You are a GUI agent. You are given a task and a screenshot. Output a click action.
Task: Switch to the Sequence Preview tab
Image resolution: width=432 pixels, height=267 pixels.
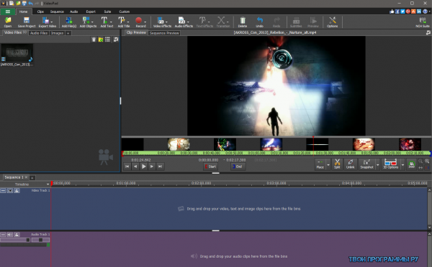pyautogui.click(x=164, y=33)
